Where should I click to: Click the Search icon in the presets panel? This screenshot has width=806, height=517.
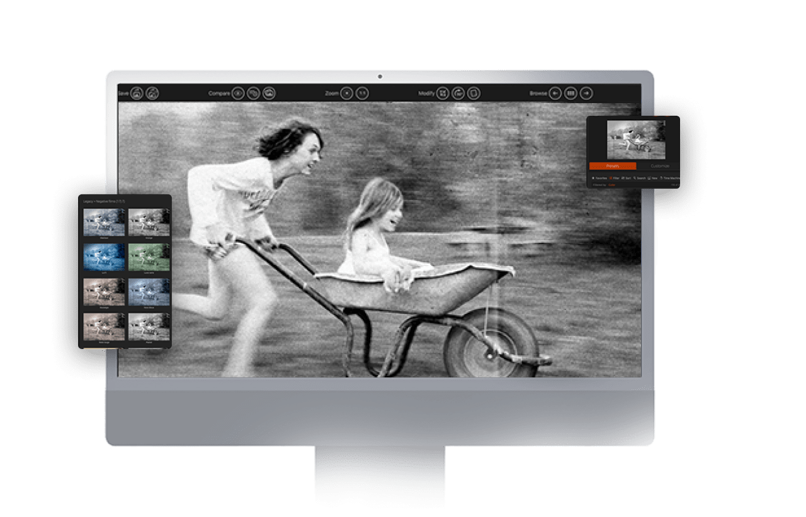pyautogui.click(x=635, y=178)
